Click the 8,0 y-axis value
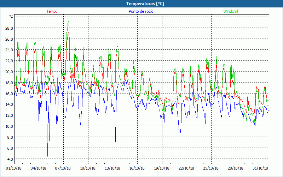Image resolution: width=283 pixels, height=177 pixels. tap(10, 137)
